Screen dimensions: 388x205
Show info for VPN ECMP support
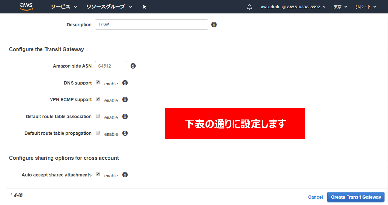pos(125,100)
